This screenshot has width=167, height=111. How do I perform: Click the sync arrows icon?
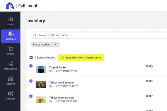tap(63, 58)
